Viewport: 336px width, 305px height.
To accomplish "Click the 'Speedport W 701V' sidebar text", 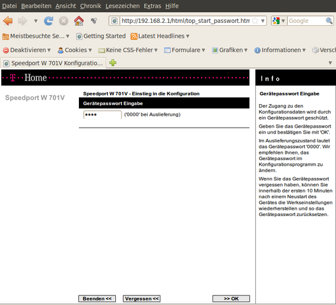I will [x=35, y=98].
